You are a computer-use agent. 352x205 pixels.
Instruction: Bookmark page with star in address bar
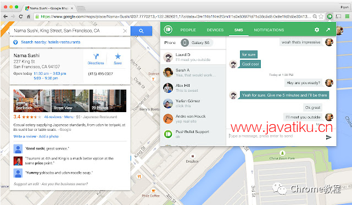tap(321, 16)
